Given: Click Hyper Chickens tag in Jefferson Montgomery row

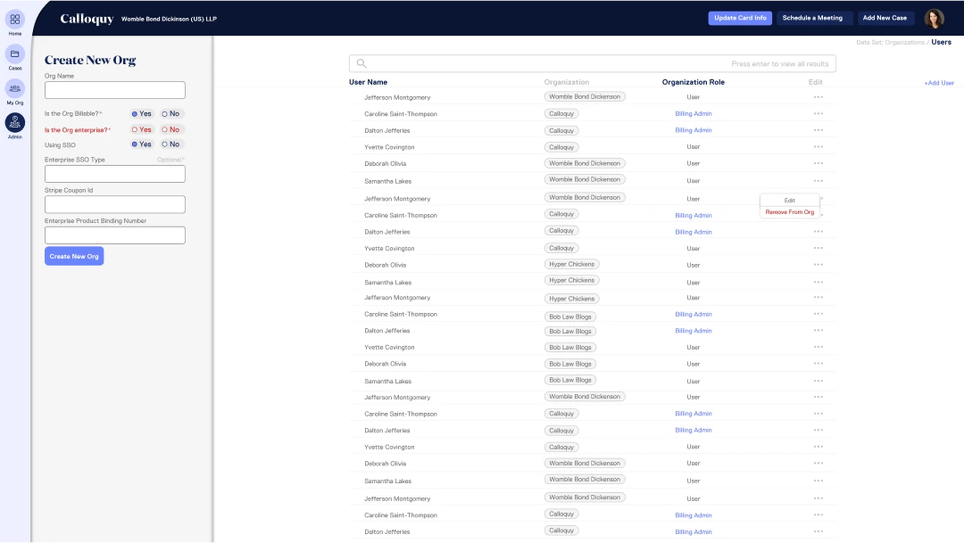Looking at the screenshot, I should coord(572,299).
